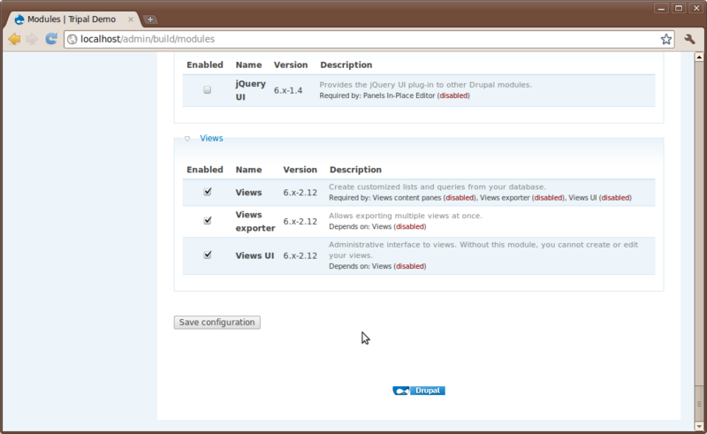The width and height of the screenshot is (707, 434).
Task: Bookmark page with the star icon
Action: [x=666, y=39]
